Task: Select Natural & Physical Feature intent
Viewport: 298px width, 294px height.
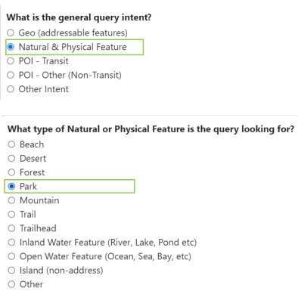Action: (x=11, y=47)
